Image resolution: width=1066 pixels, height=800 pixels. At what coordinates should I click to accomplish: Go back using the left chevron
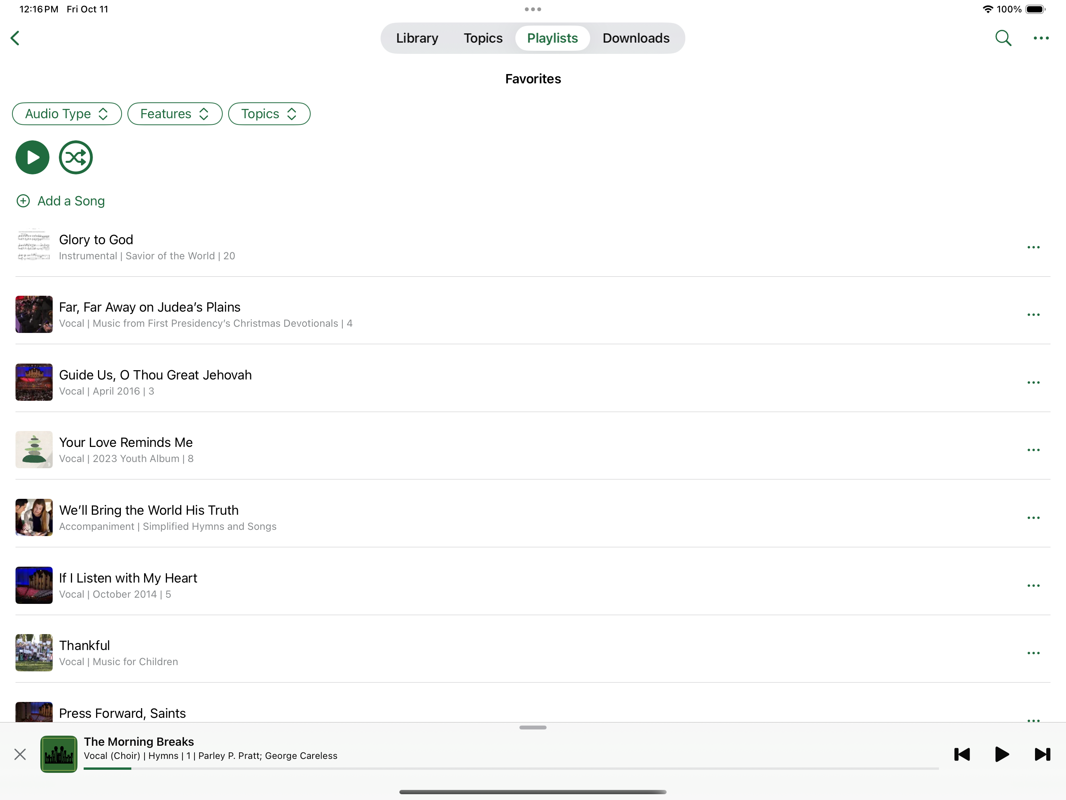click(x=15, y=38)
